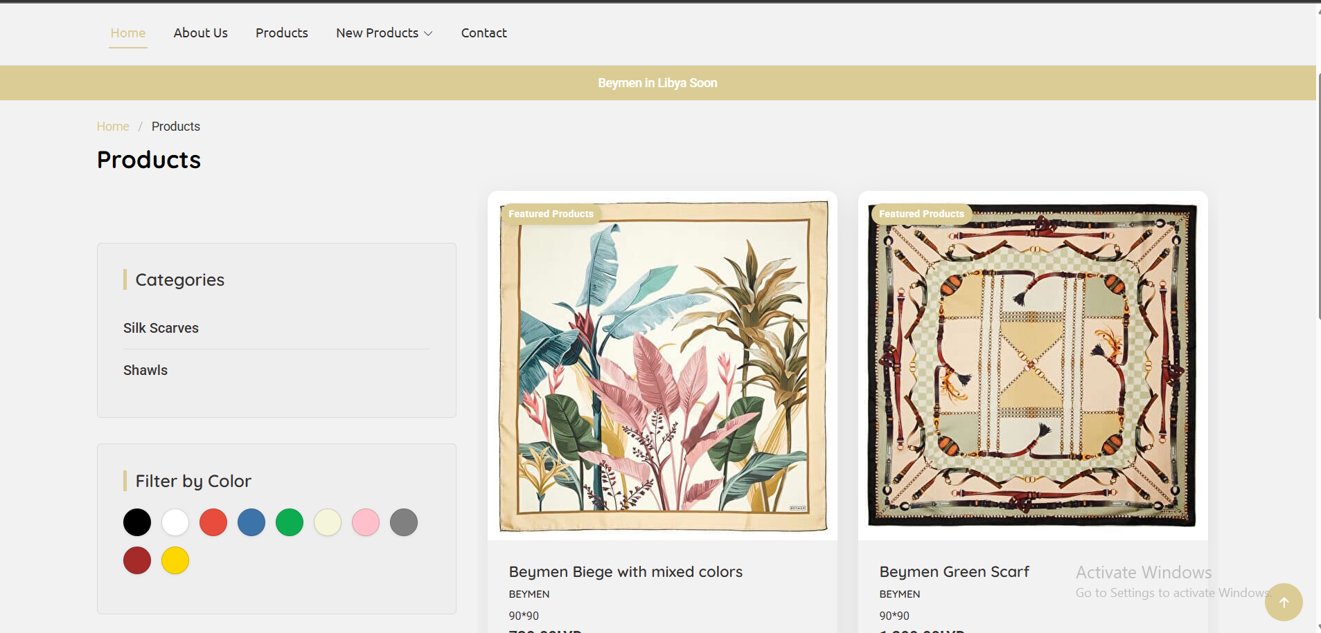Filter products by white color
Screen dimensions: 1321x633
[x=175, y=522]
